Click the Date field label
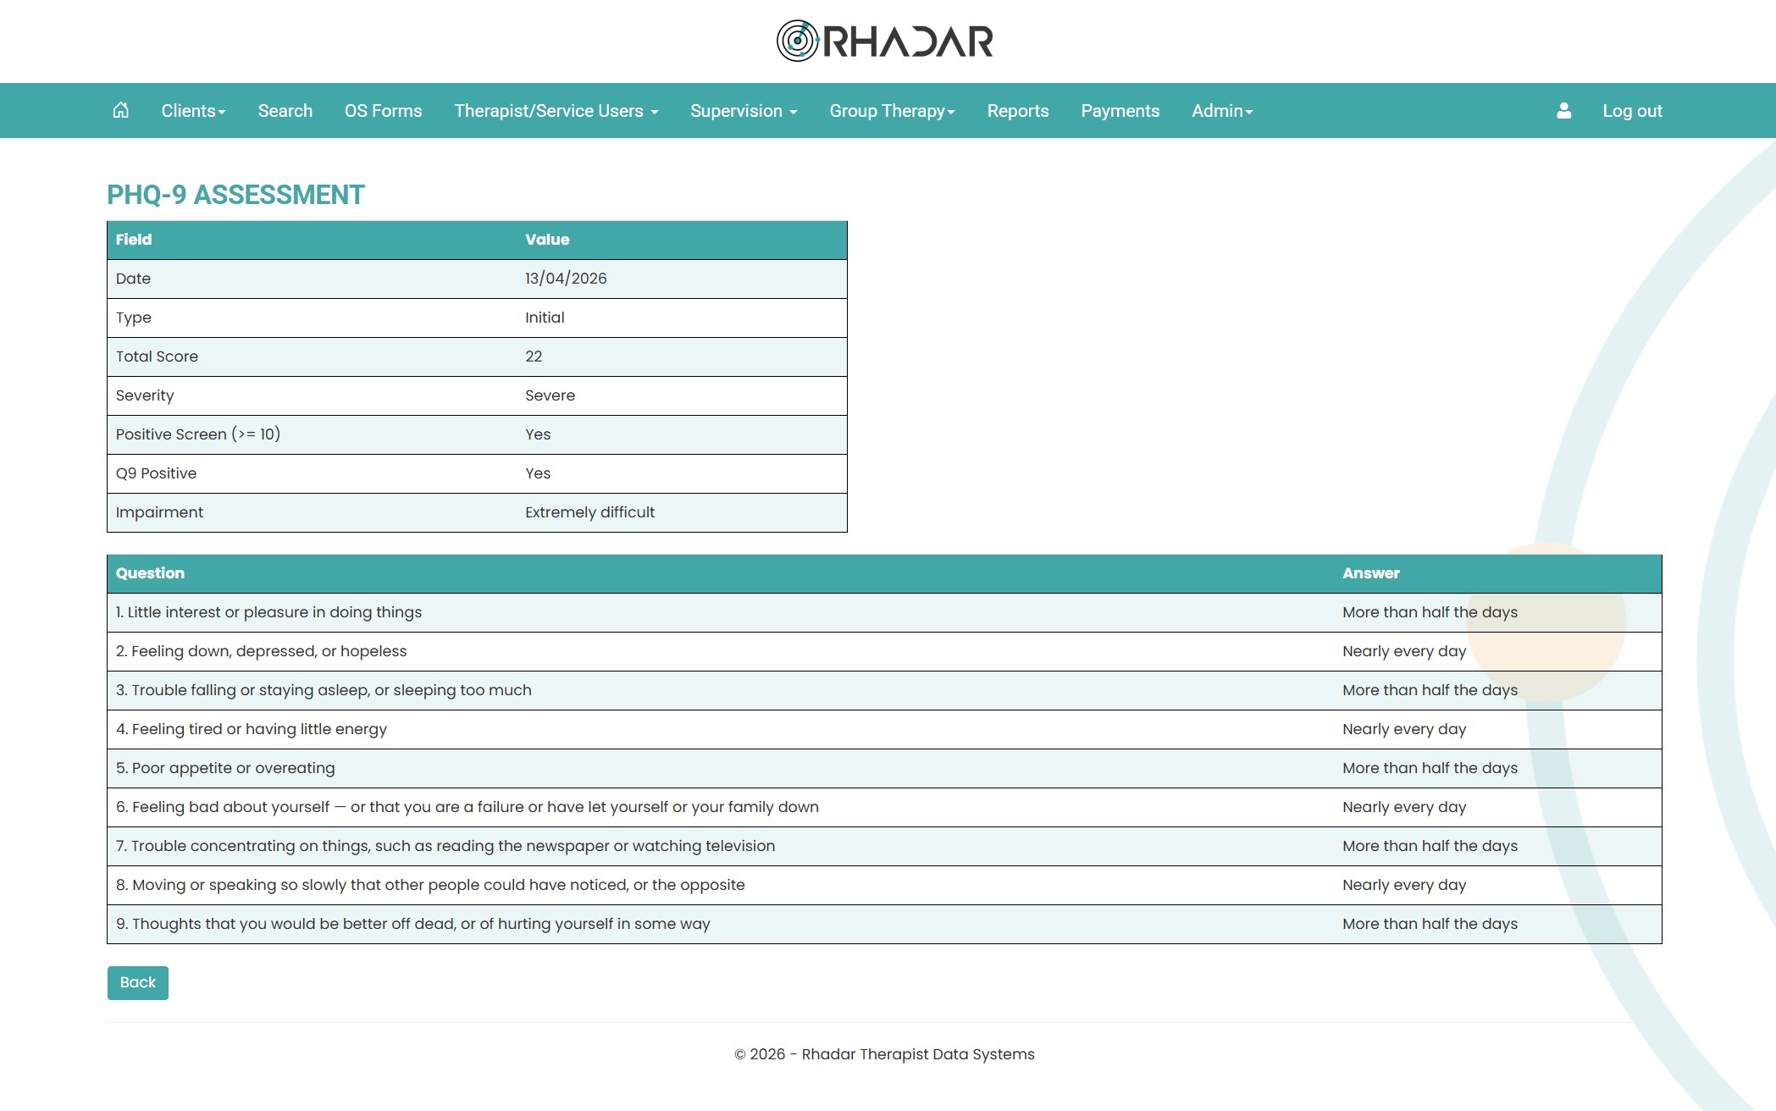1776x1111 pixels. pyautogui.click(x=133, y=279)
